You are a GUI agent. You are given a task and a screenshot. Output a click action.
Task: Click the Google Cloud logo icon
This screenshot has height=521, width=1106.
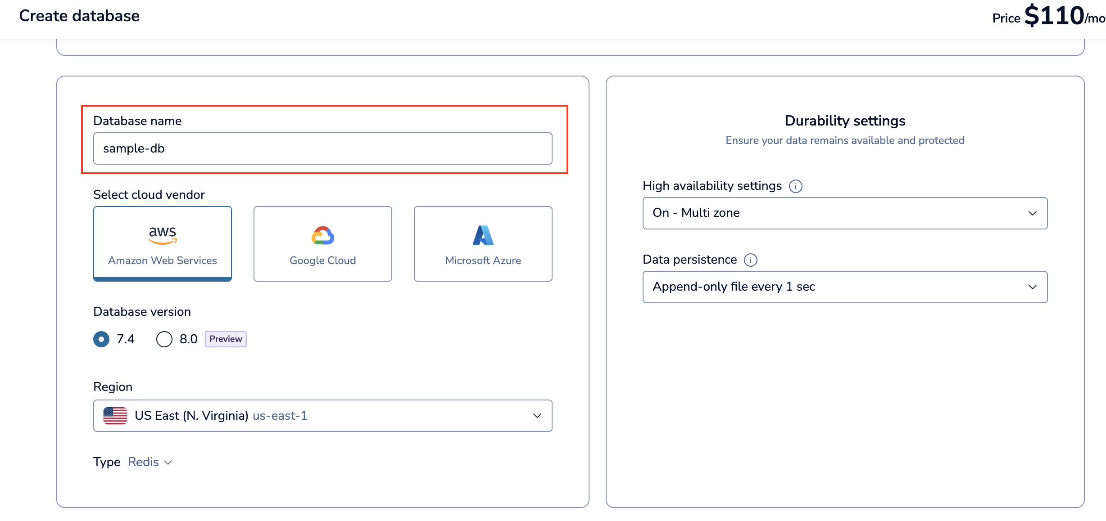322,235
